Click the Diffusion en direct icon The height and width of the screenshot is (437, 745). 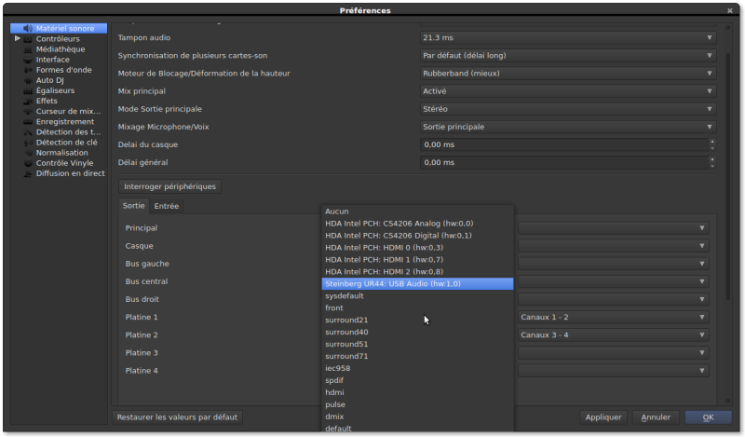[x=28, y=173]
